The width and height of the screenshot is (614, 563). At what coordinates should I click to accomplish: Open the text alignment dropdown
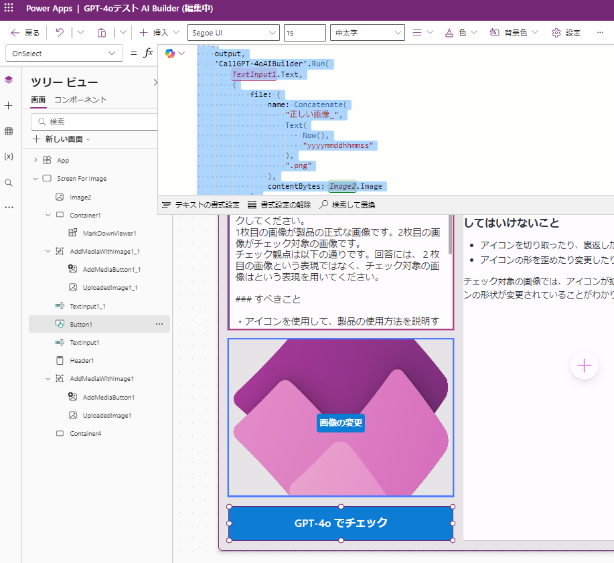[x=423, y=33]
